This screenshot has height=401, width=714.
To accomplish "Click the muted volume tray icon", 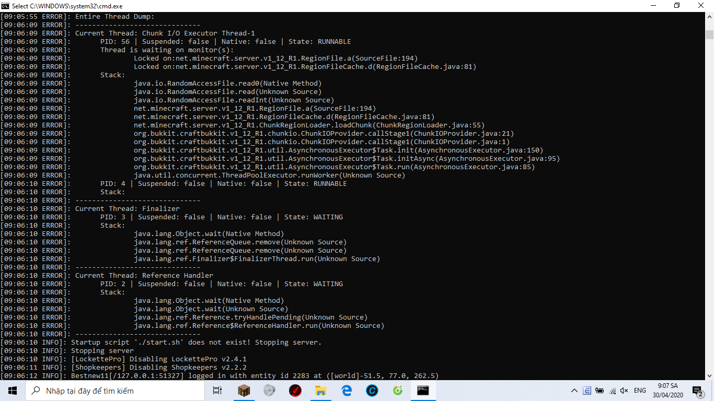I will tap(624, 391).
